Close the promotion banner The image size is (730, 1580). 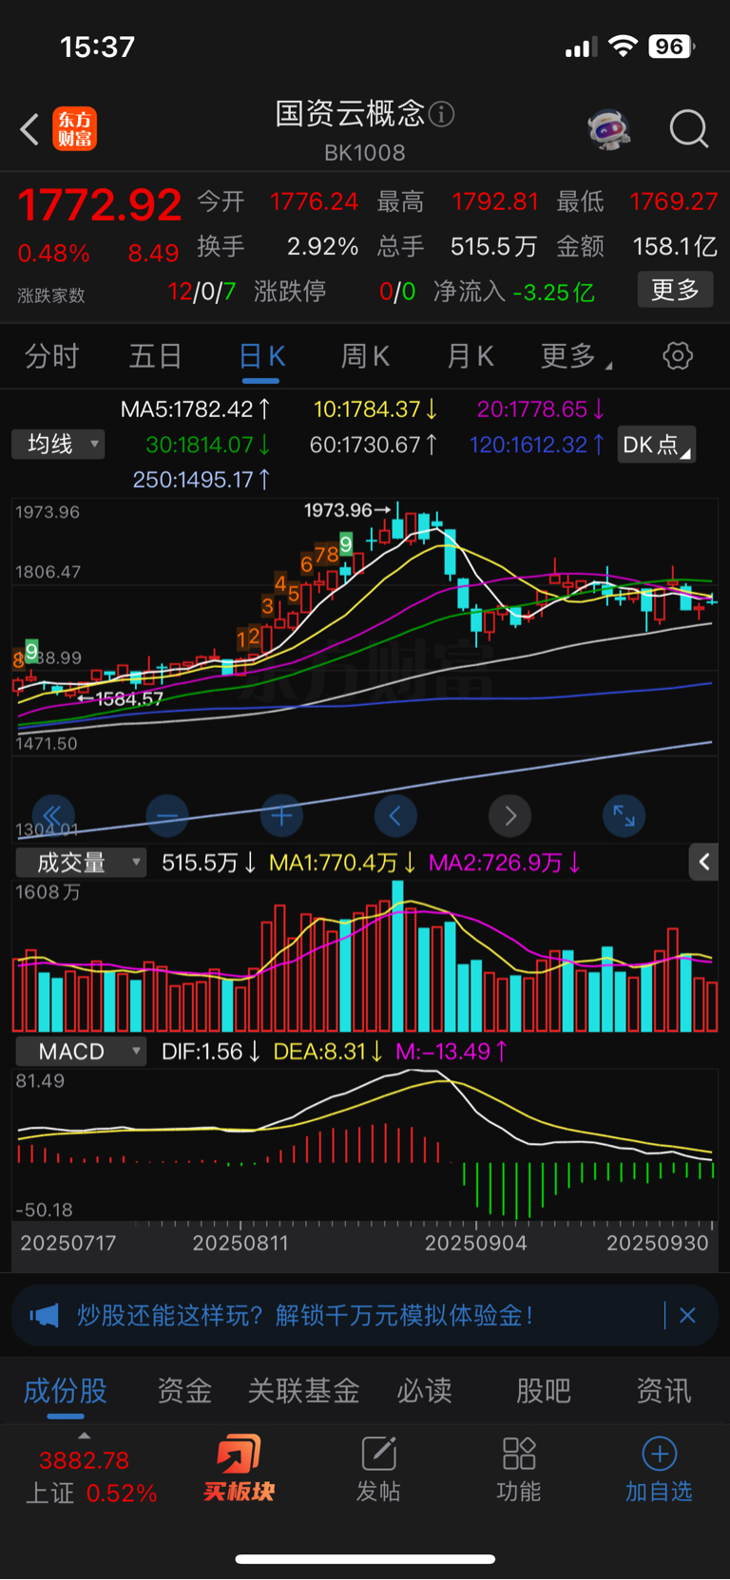pos(687,1316)
